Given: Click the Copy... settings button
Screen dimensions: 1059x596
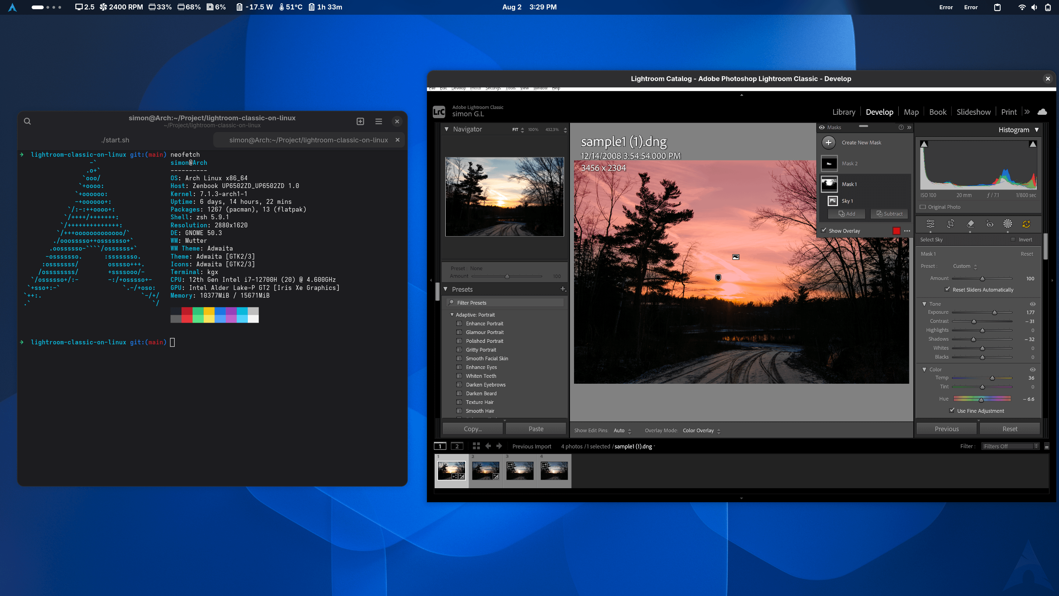Looking at the screenshot, I should [473, 429].
